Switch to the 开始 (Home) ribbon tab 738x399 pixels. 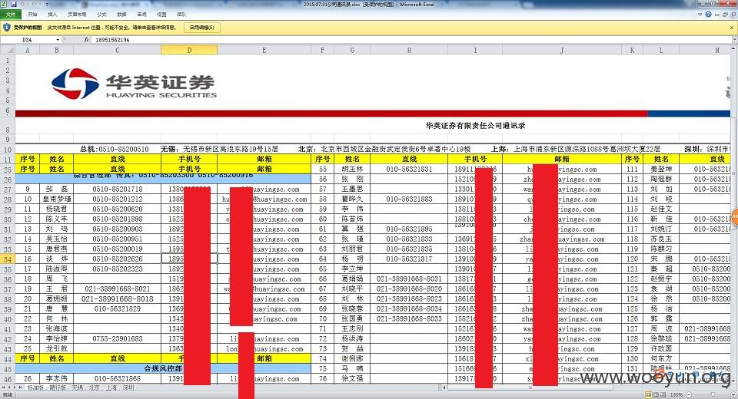(32, 14)
